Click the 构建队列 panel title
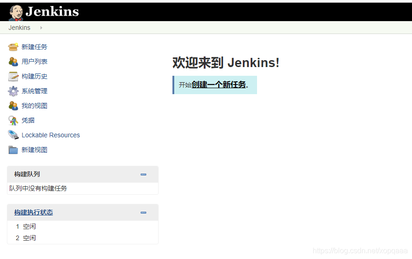 [x=27, y=174]
